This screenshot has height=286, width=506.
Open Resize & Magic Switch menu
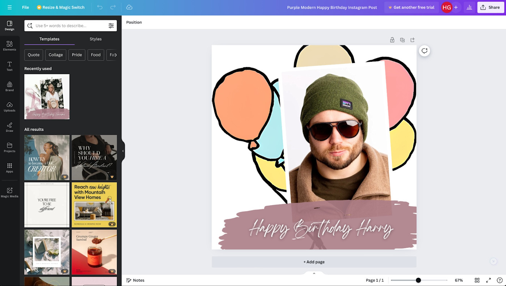pyautogui.click(x=61, y=7)
